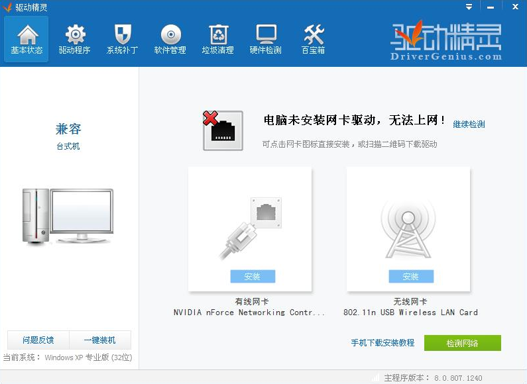Select 垃圾清理 recycle bin icon
The height and width of the screenshot is (384, 527).
(218, 39)
